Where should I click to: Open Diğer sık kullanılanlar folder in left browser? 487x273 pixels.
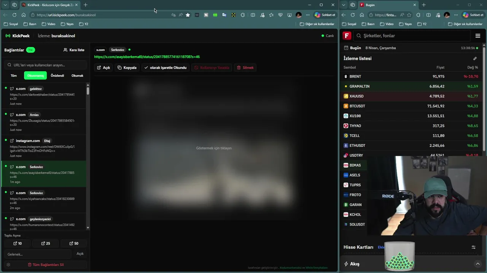tap(317, 24)
